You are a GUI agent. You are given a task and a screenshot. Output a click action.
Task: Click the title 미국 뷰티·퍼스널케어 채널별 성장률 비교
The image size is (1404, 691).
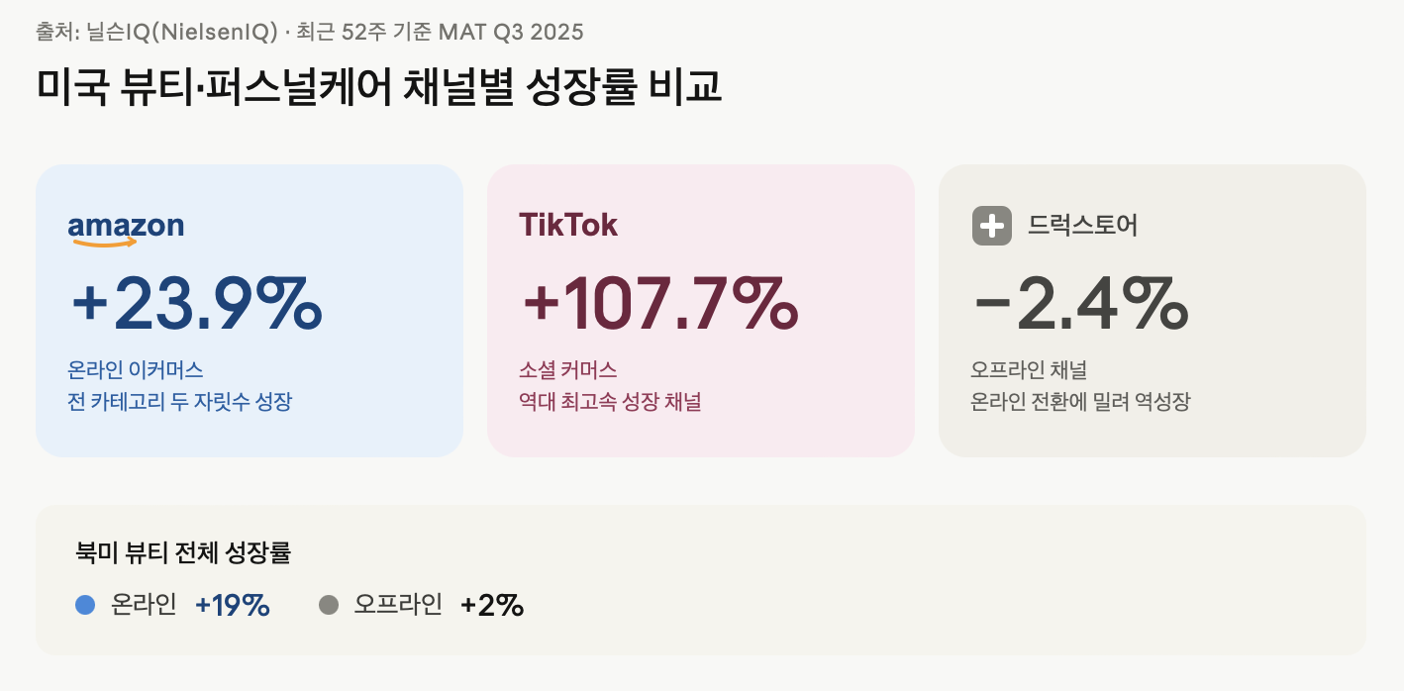point(379,87)
